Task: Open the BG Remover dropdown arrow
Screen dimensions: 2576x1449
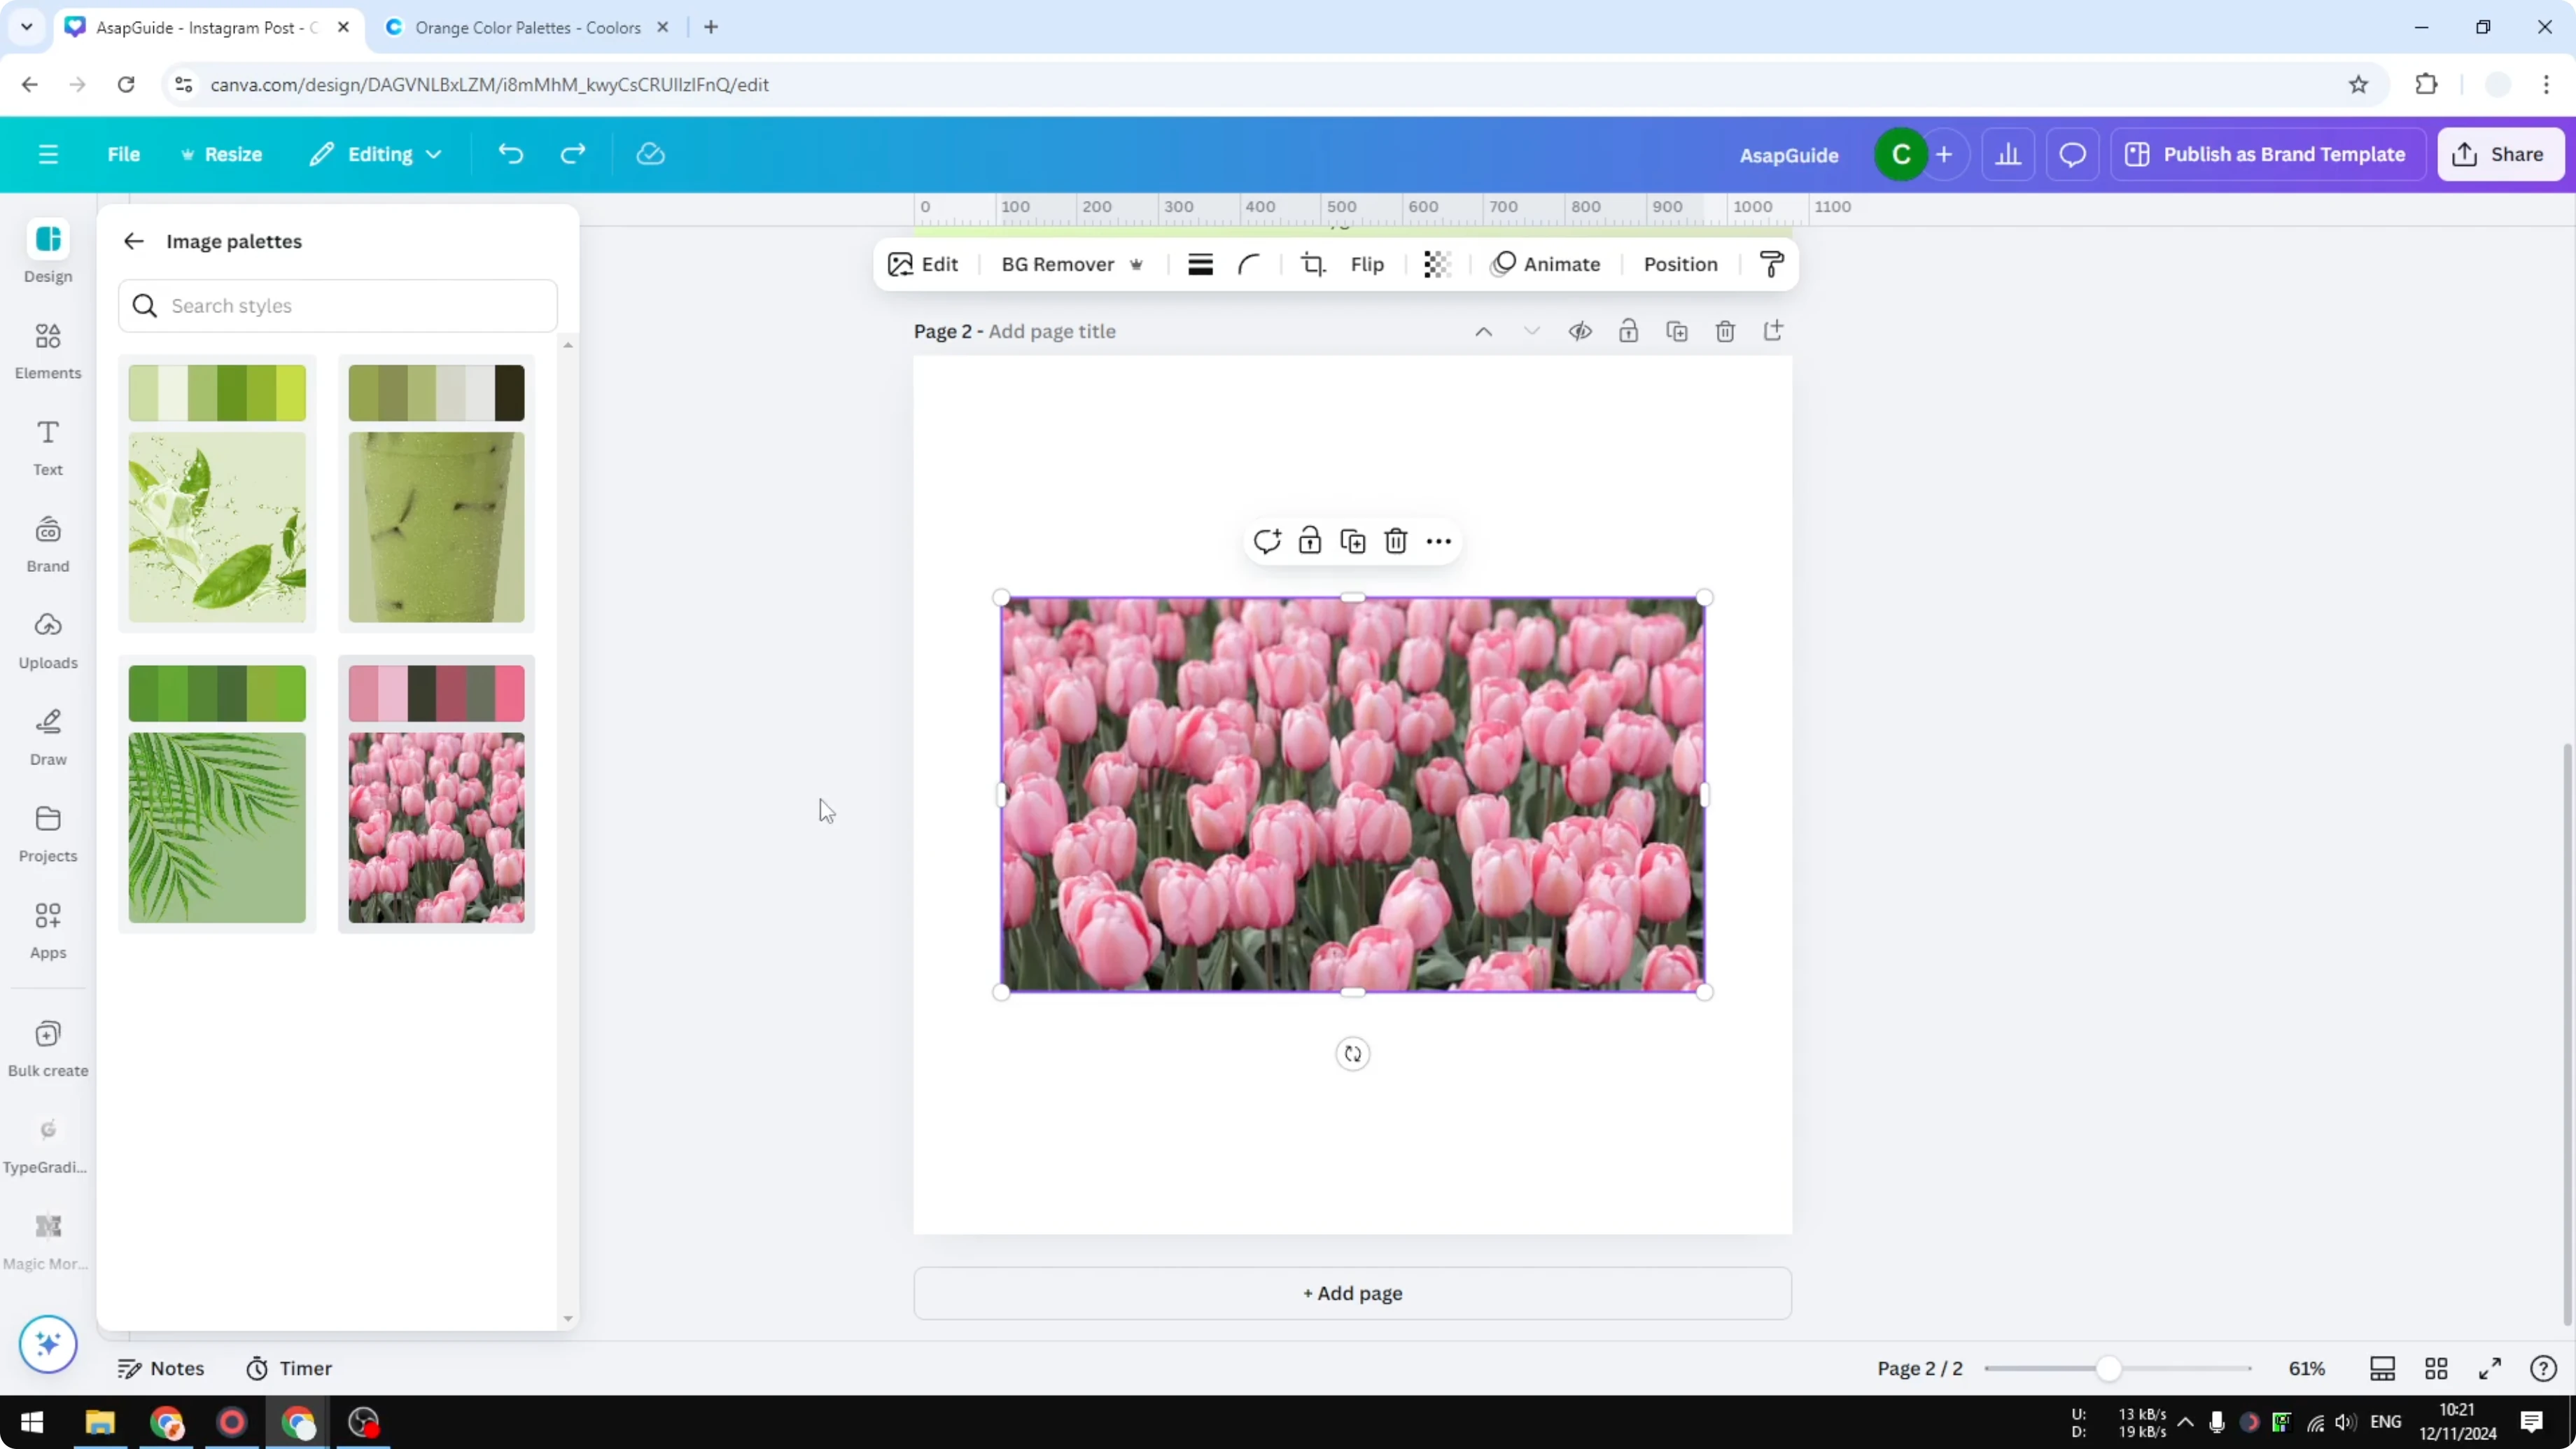Action: pyautogui.click(x=1137, y=264)
